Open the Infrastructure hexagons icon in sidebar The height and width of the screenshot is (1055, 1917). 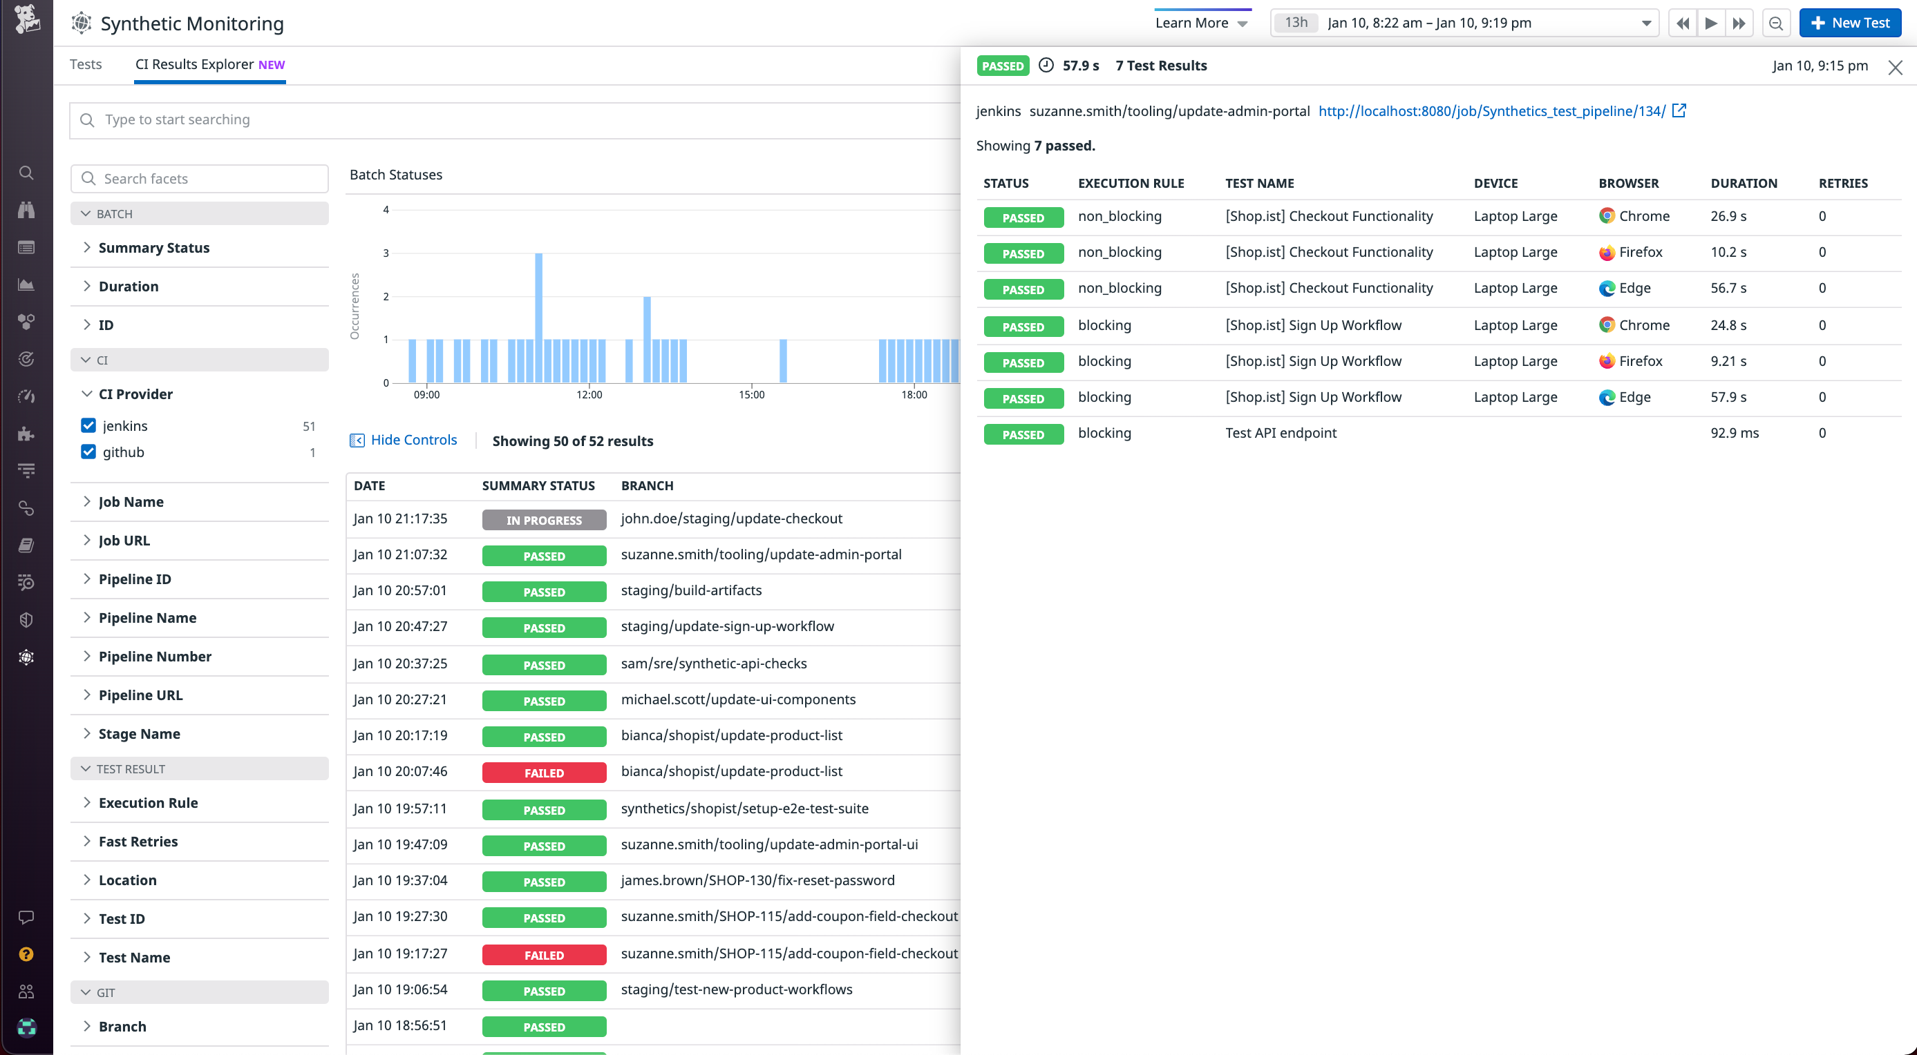click(26, 322)
